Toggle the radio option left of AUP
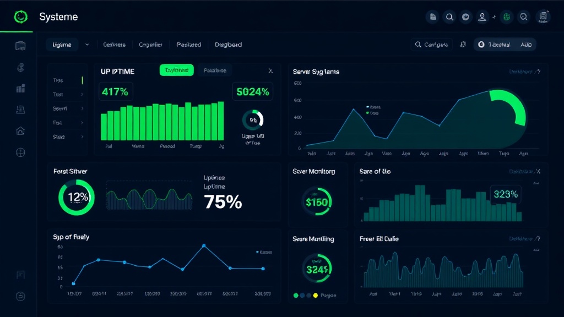564x317 pixels. tap(481, 45)
